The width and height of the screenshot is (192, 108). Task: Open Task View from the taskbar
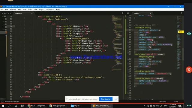22,106
